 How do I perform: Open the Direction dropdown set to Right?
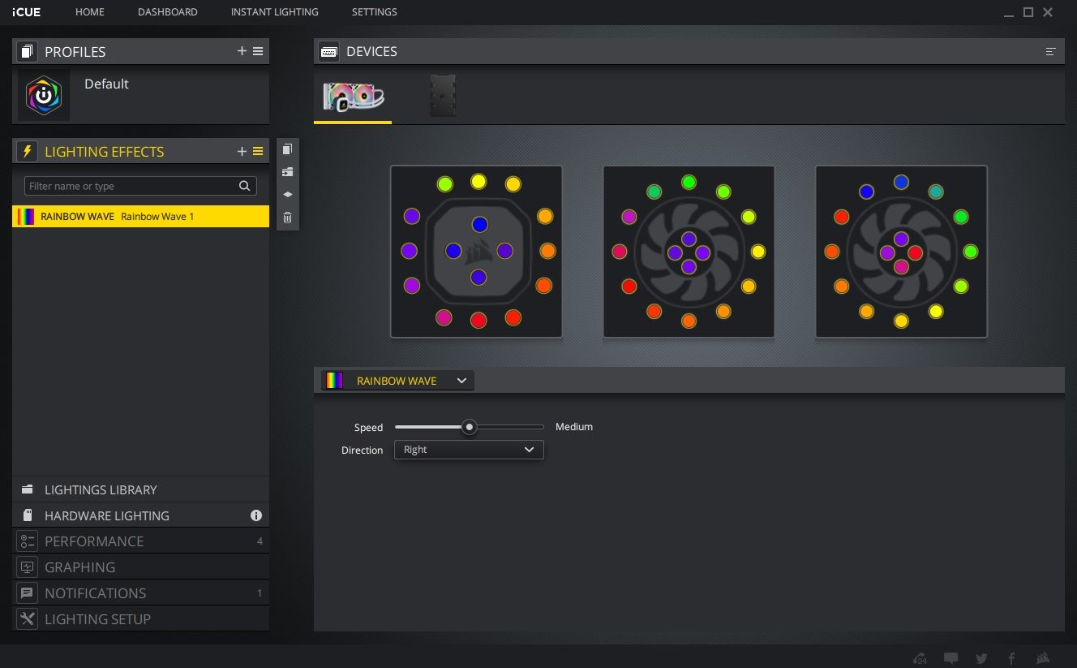point(469,450)
